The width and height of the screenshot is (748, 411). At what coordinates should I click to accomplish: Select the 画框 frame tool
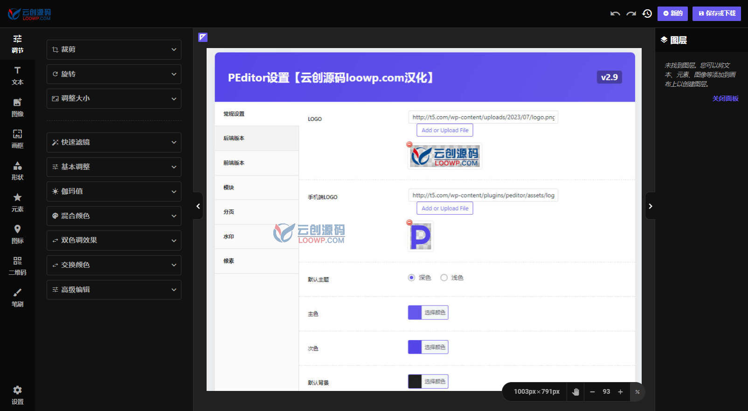point(17,139)
